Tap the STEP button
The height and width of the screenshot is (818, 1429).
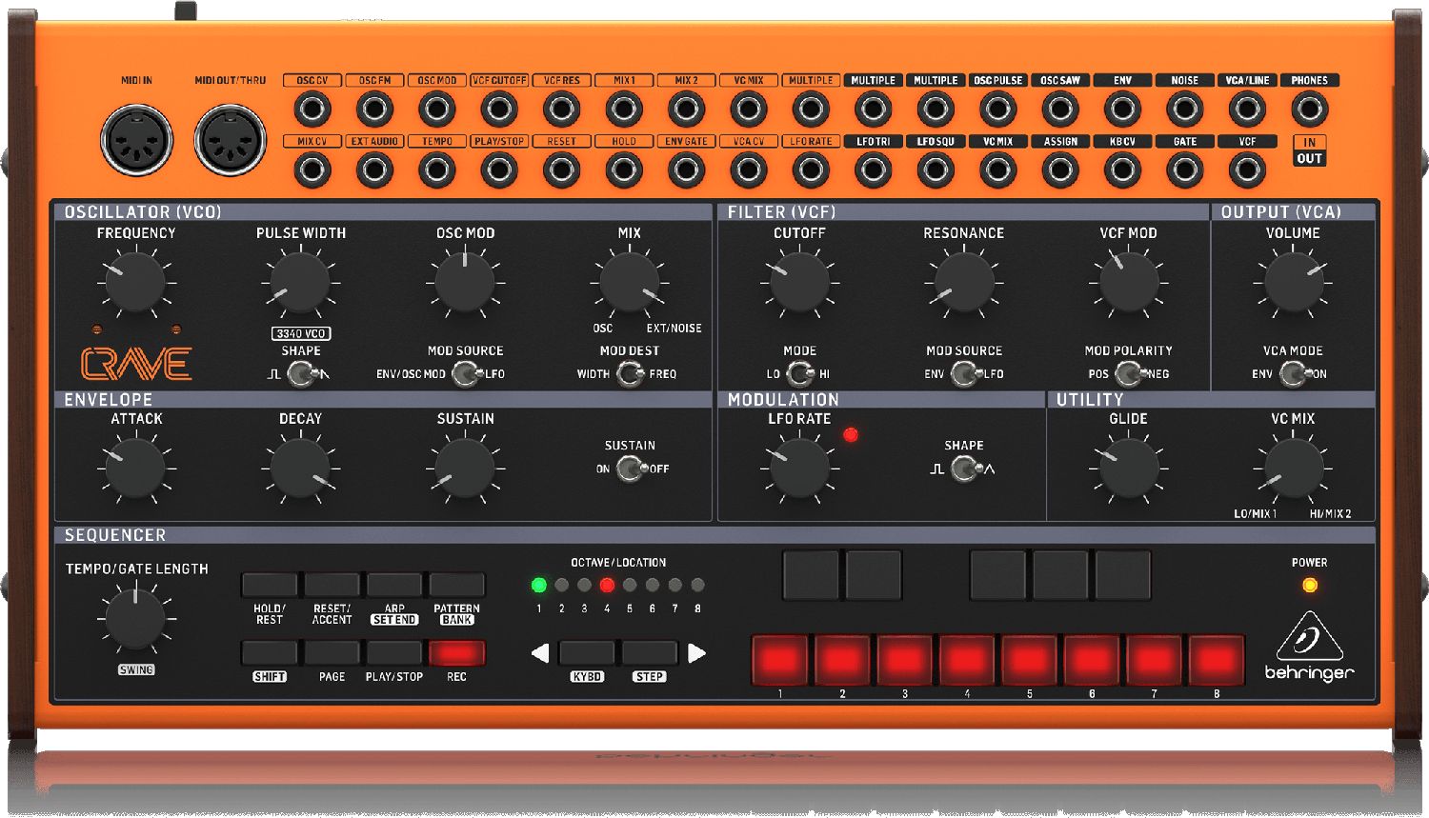[650, 653]
